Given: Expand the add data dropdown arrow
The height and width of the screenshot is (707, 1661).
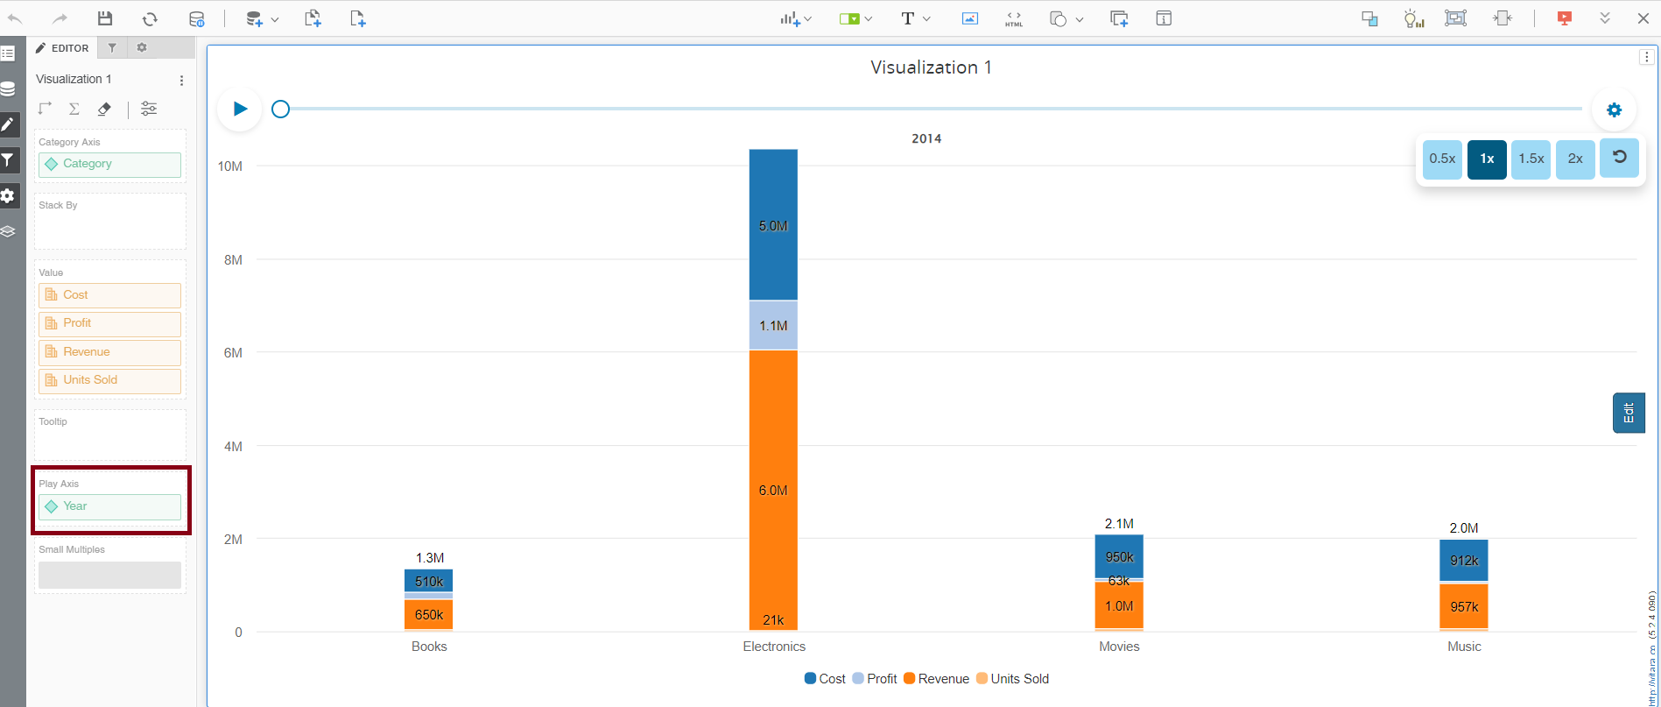Looking at the screenshot, I should pyautogui.click(x=275, y=19).
